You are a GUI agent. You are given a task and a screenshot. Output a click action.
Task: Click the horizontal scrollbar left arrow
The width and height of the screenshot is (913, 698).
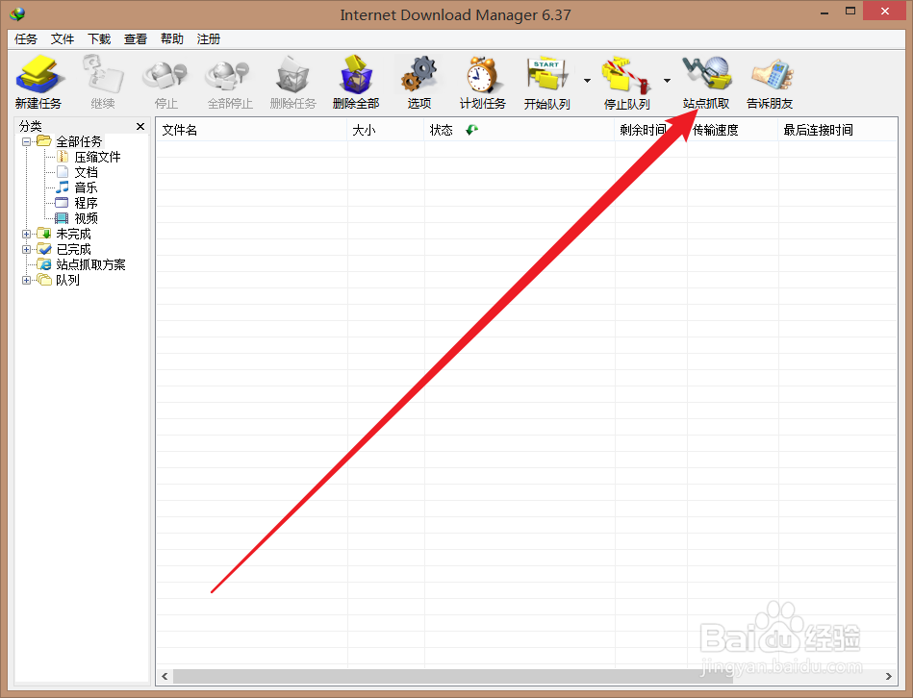coord(165,677)
